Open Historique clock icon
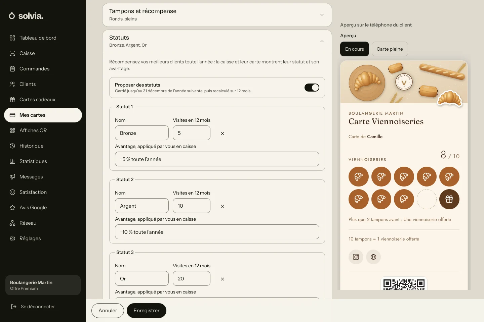 click(12, 146)
